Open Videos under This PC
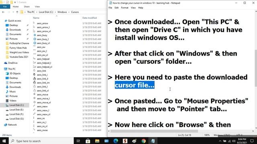This screenshot has height=144, width=257. tap(11, 100)
